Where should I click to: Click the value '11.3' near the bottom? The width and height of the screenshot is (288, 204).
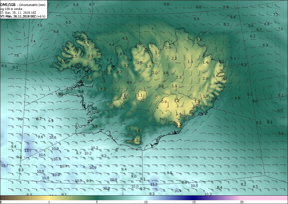point(154,184)
